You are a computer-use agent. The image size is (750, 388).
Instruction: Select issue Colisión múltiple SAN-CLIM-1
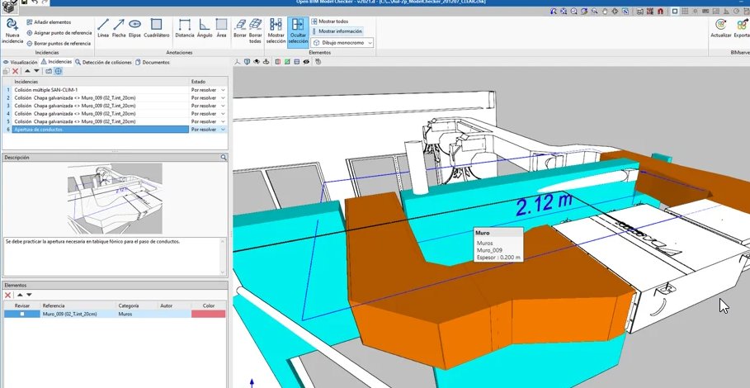click(x=101, y=90)
